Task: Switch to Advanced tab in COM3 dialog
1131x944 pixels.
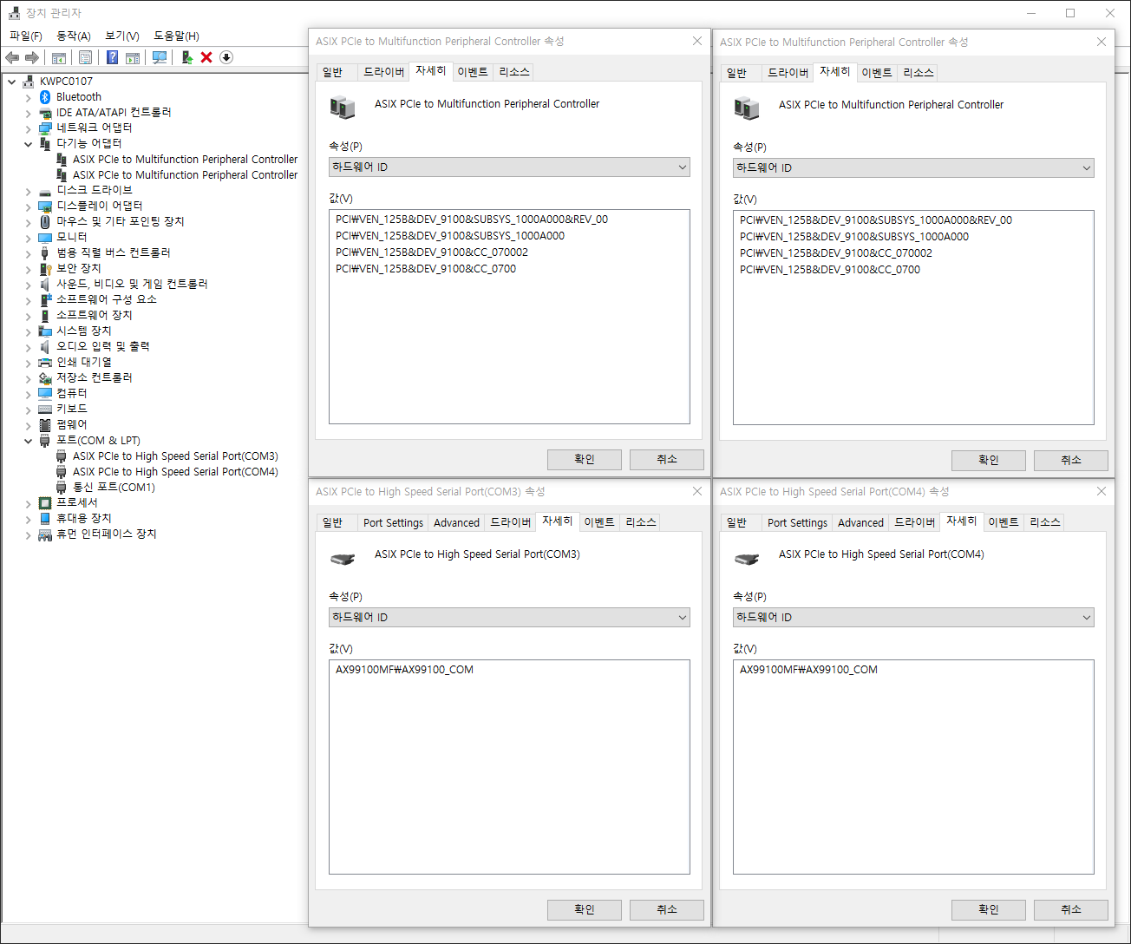Action: click(456, 522)
